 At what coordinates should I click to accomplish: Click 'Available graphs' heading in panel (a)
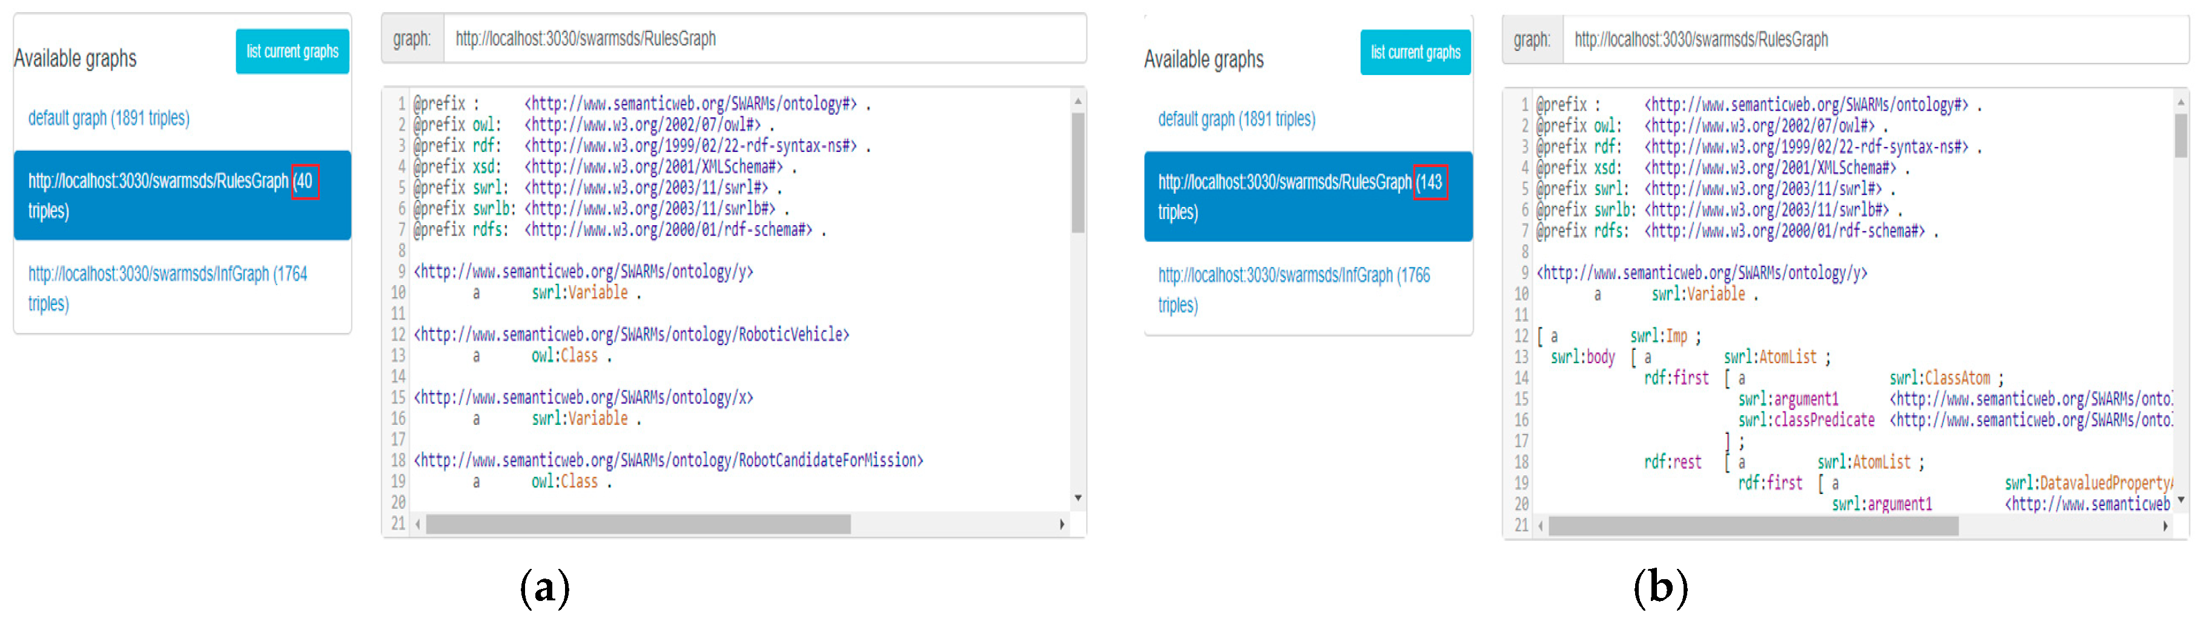[76, 58]
